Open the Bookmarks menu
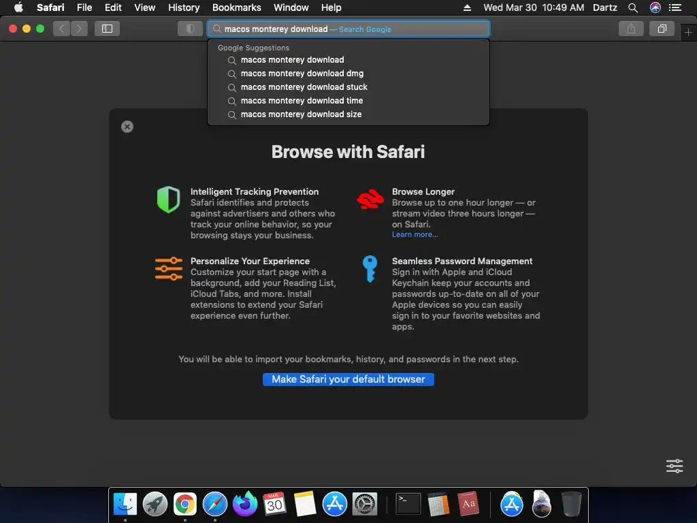 pyautogui.click(x=236, y=7)
